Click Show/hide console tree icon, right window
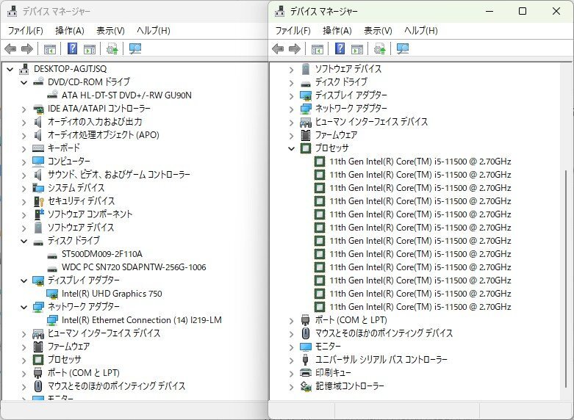 318,48
